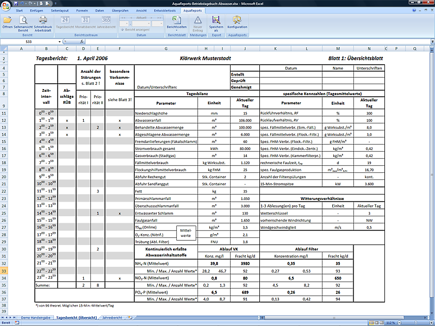This screenshot has height=326, width=435.
Task: Open the Seitenlayout ribbon tab
Action: tap(60, 10)
